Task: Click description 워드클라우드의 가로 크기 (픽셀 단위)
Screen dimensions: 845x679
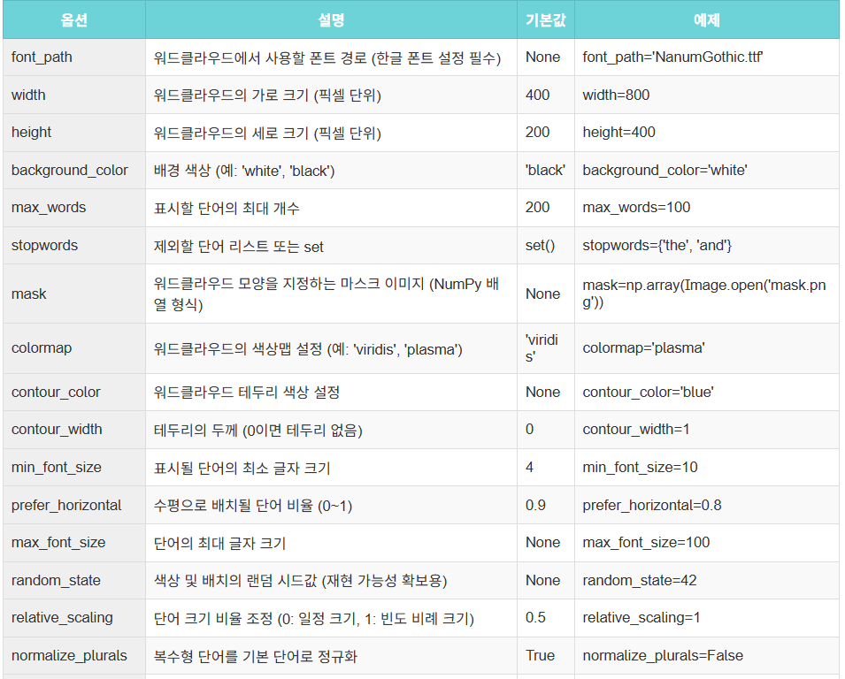Action: (x=267, y=95)
